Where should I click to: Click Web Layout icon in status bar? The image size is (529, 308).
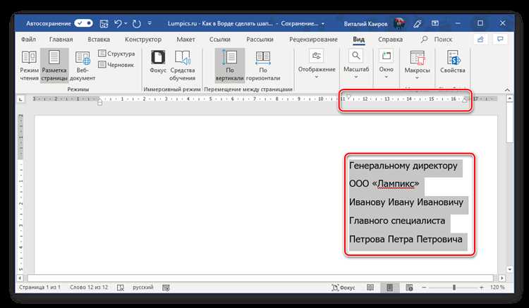click(x=409, y=288)
